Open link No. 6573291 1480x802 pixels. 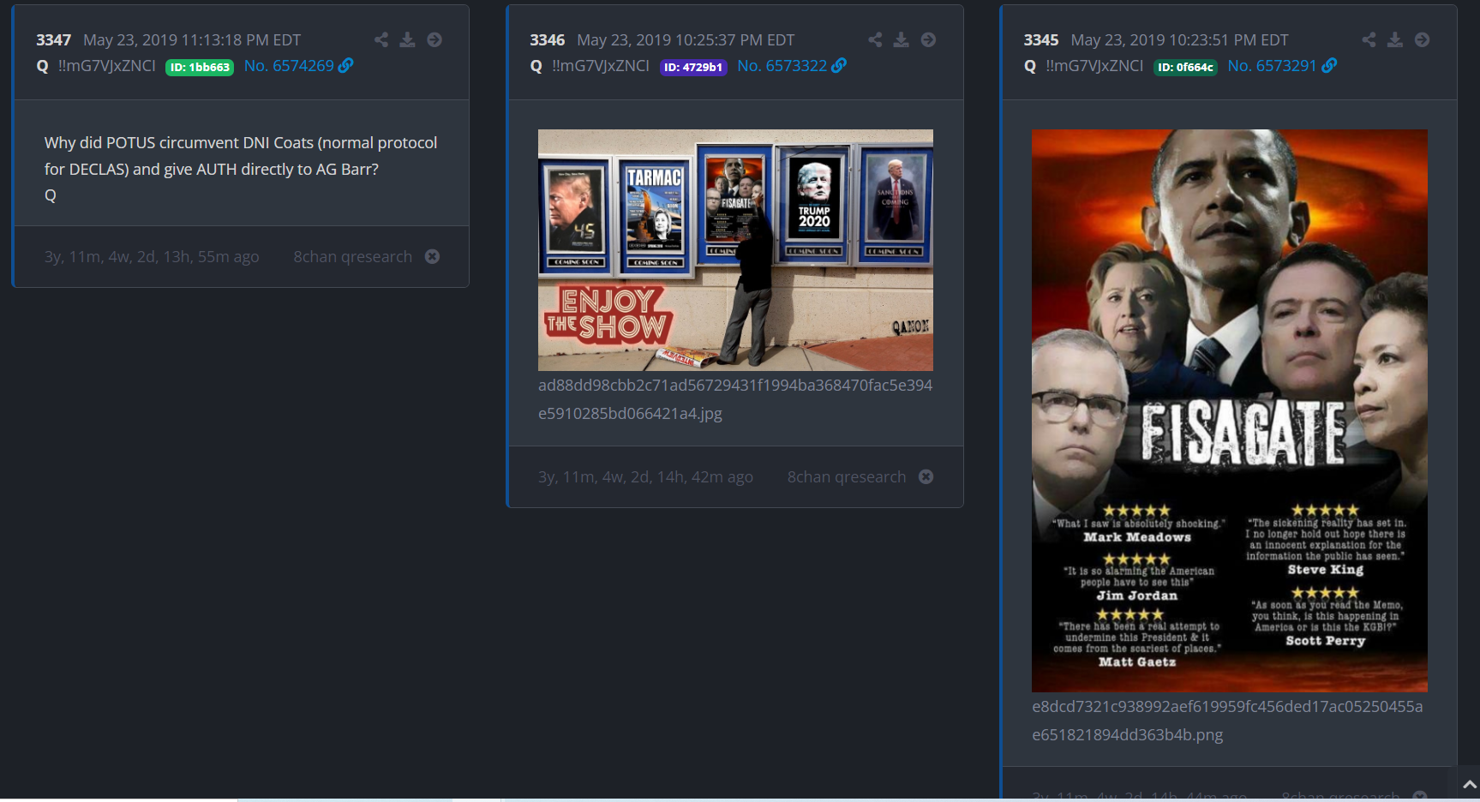pos(1272,66)
